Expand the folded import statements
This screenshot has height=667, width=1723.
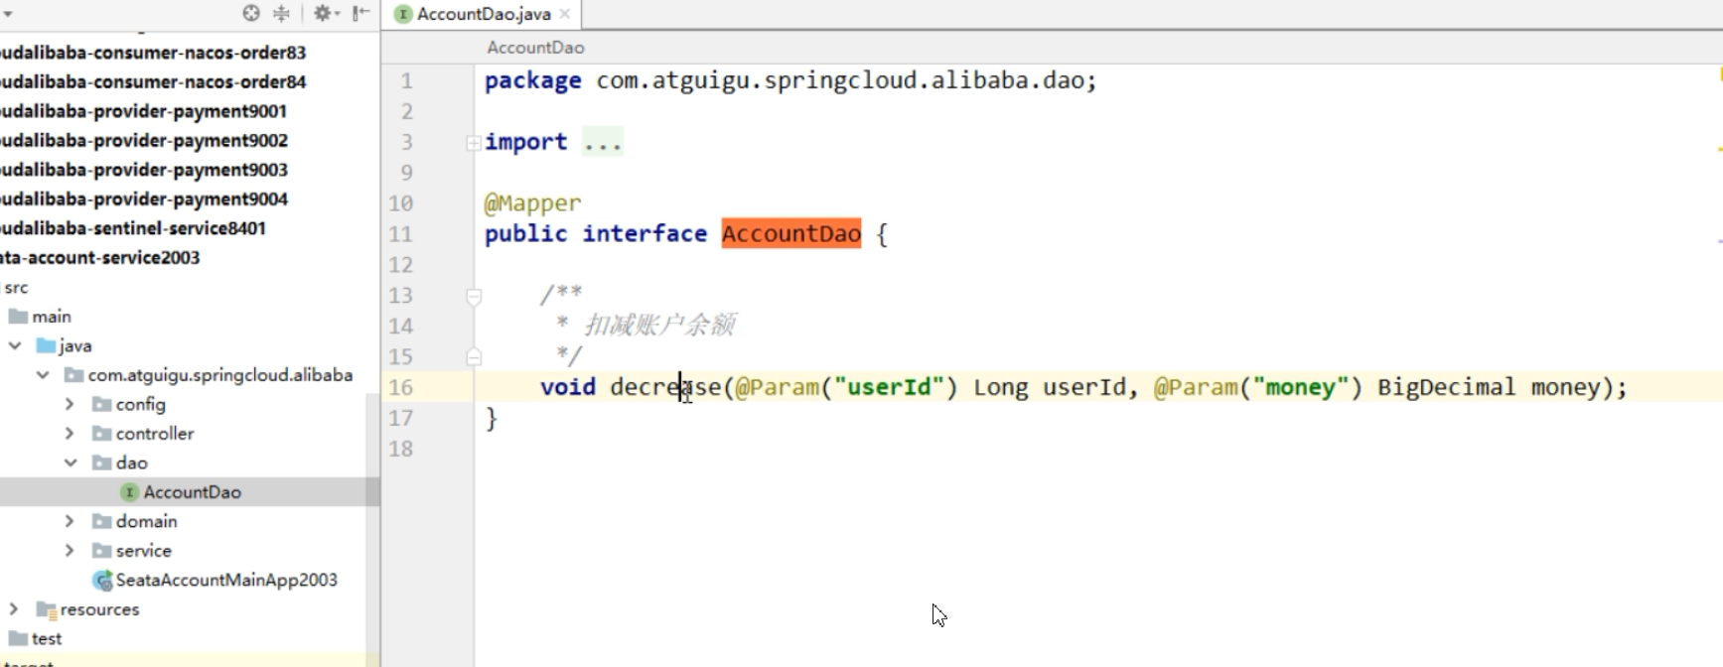[474, 143]
